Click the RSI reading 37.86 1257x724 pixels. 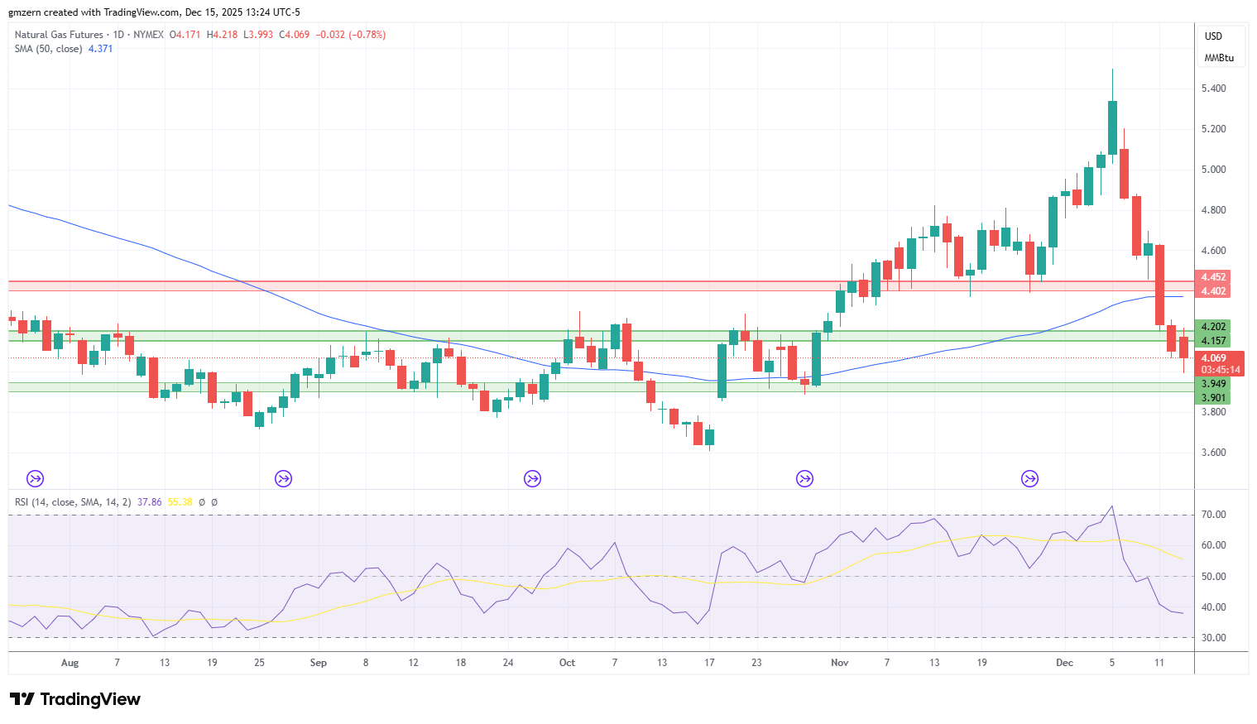[150, 502]
